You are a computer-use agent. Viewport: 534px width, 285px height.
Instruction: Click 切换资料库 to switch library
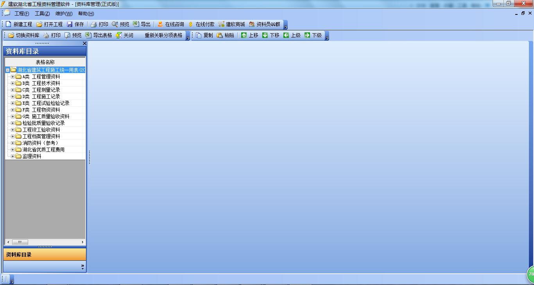[x=24, y=35]
